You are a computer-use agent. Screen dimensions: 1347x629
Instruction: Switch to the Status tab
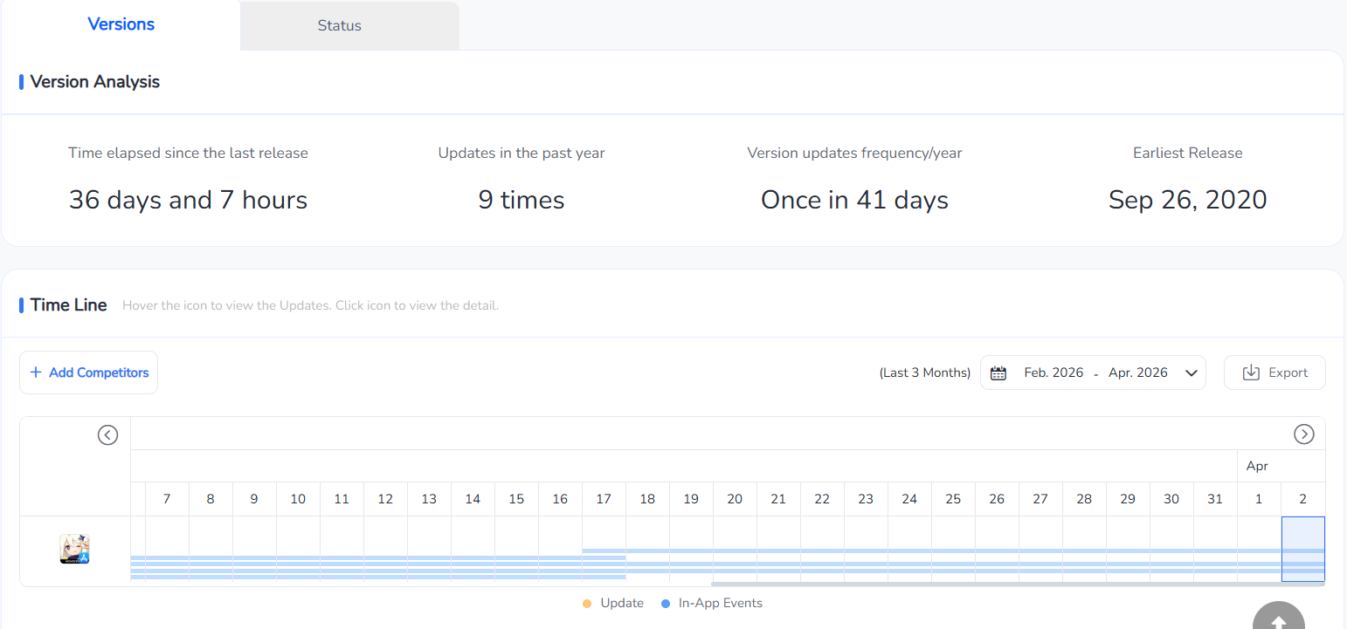tap(340, 25)
